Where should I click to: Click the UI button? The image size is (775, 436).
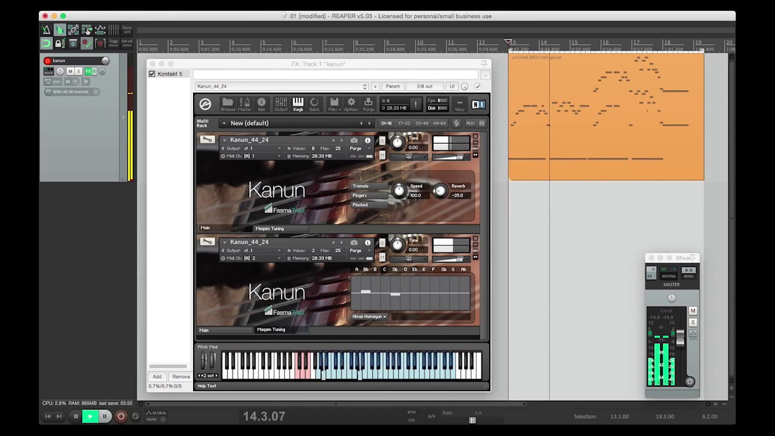point(452,87)
